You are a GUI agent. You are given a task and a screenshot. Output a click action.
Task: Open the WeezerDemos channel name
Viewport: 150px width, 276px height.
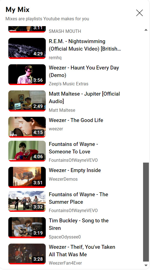[63, 179]
